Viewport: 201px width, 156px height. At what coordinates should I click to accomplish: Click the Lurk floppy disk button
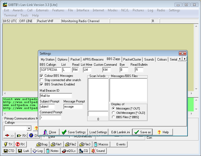(24, 151)
